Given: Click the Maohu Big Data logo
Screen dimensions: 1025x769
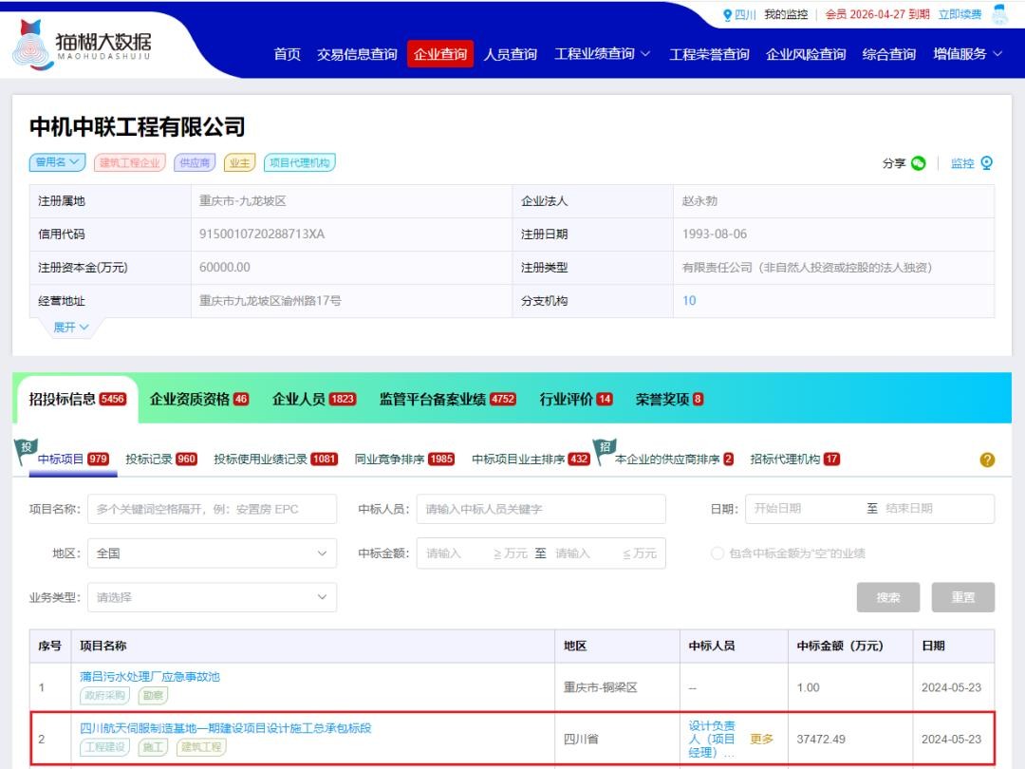Looking at the screenshot, I should 84,43.
